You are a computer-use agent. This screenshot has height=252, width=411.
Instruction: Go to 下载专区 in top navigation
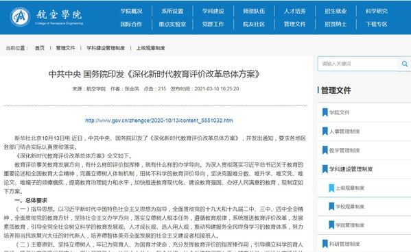tap(377, 24)
